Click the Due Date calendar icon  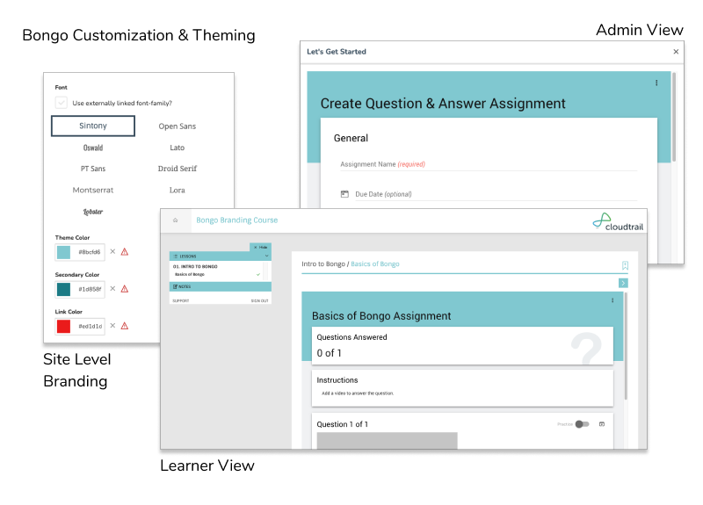(x=344, y=194)
